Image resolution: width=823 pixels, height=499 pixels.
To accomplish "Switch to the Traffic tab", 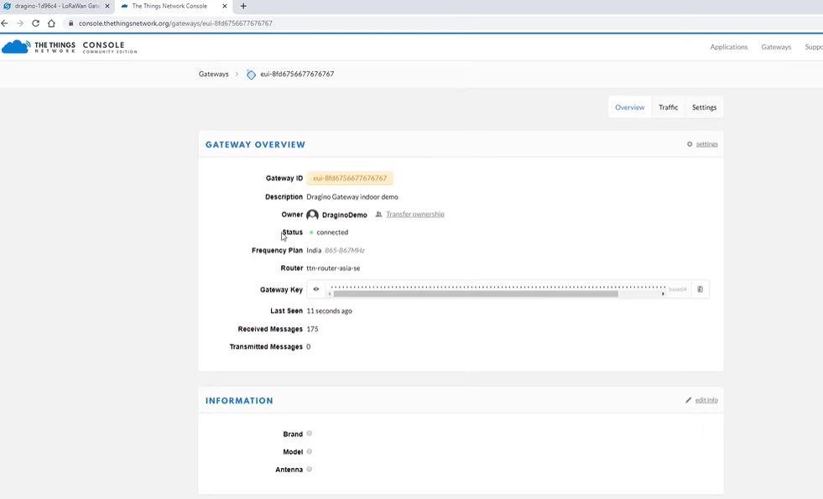I will point(668,107).
